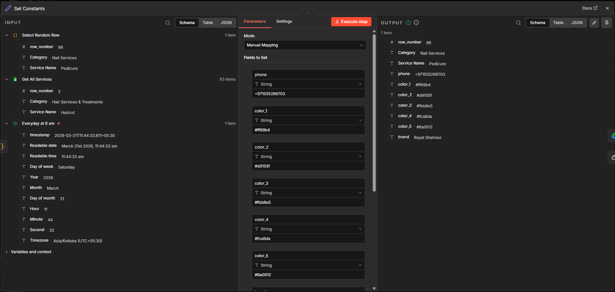Collapse the Select Random Row section
The height and width of the screenshot is (292, 615).
[7, 35]
